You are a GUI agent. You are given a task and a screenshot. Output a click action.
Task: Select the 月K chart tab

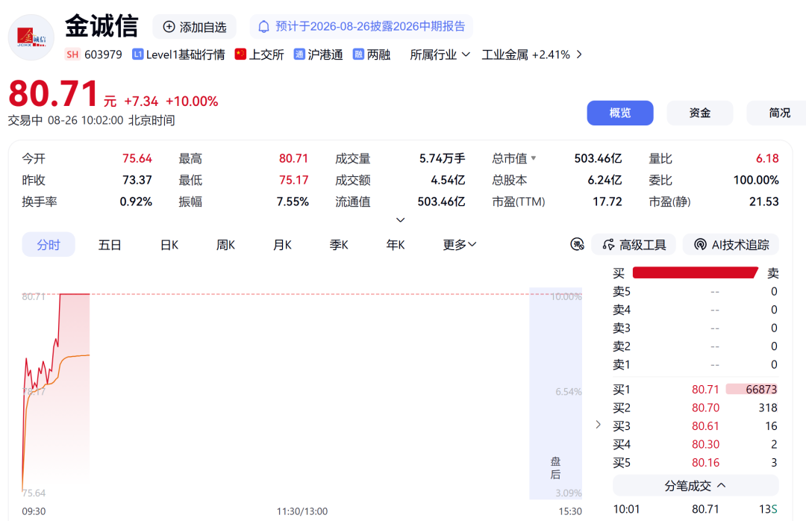point(282,245)
